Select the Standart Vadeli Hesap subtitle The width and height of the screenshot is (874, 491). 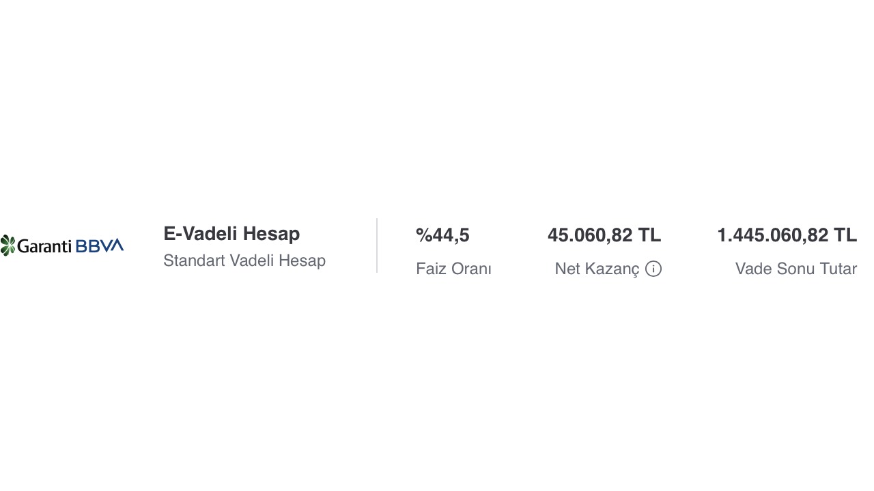244,261
